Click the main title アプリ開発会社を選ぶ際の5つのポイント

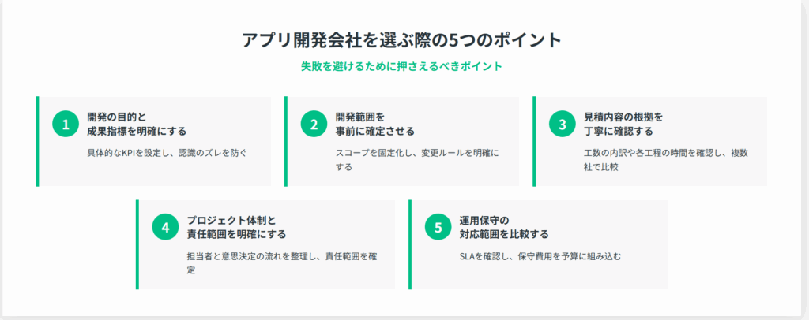(402, 40)
